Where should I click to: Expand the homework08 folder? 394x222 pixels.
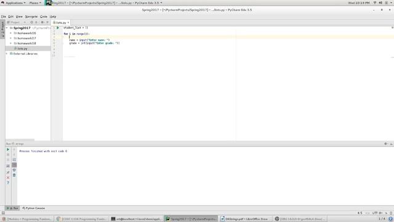tap(10, 43)
